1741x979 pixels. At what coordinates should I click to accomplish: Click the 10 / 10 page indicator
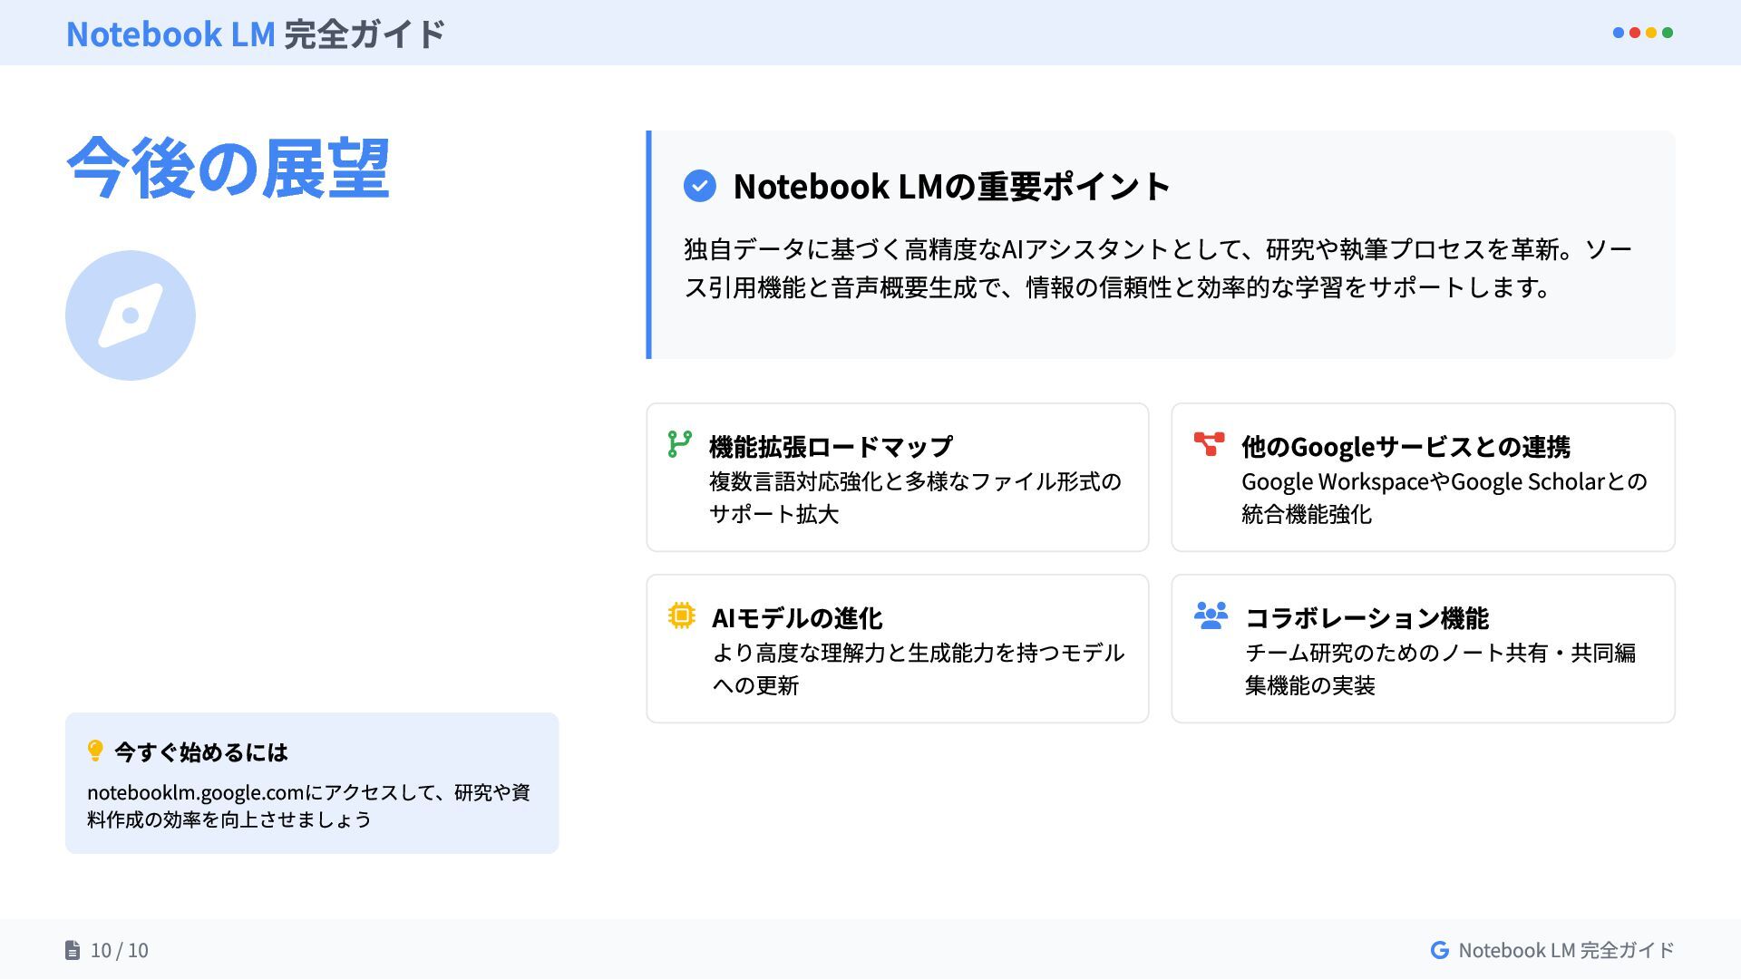point(119,950)
